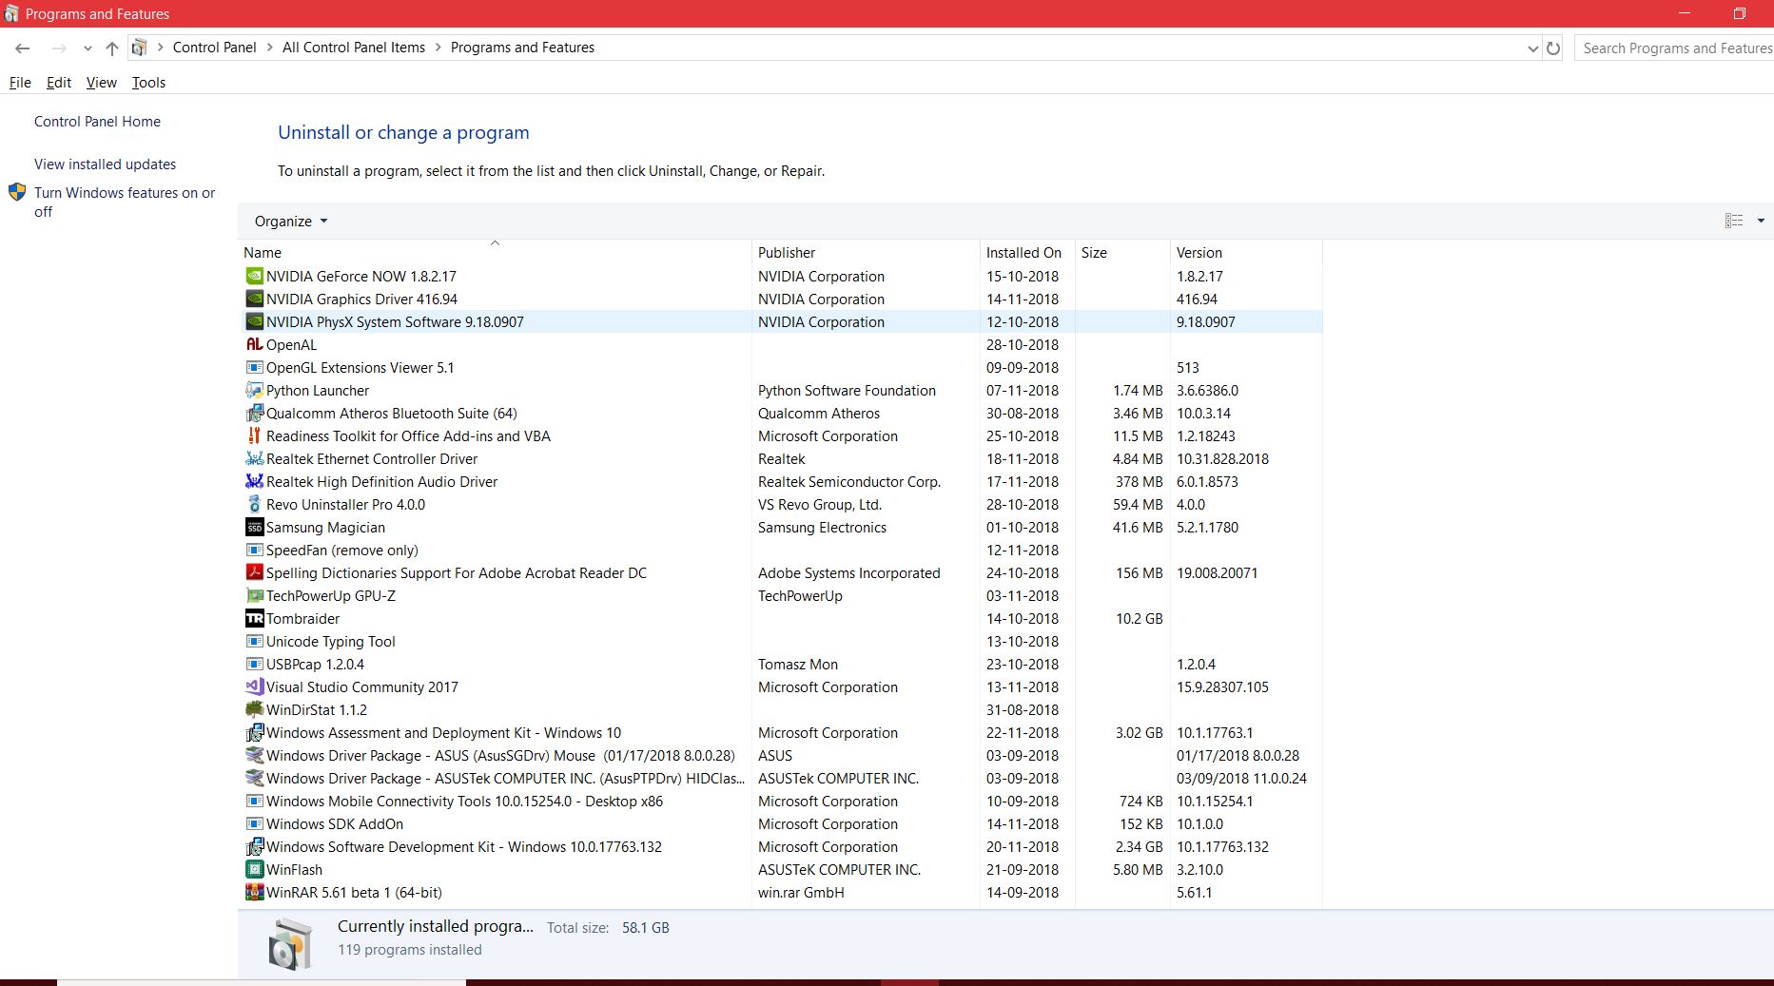This screenshot has width=1774, height=986.
Task: Open the Tools menu
Action: [148, 83]
